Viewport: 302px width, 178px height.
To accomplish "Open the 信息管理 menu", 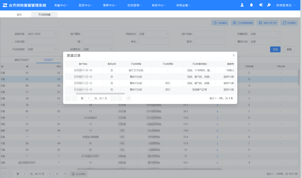I will (x=134, y=5).
